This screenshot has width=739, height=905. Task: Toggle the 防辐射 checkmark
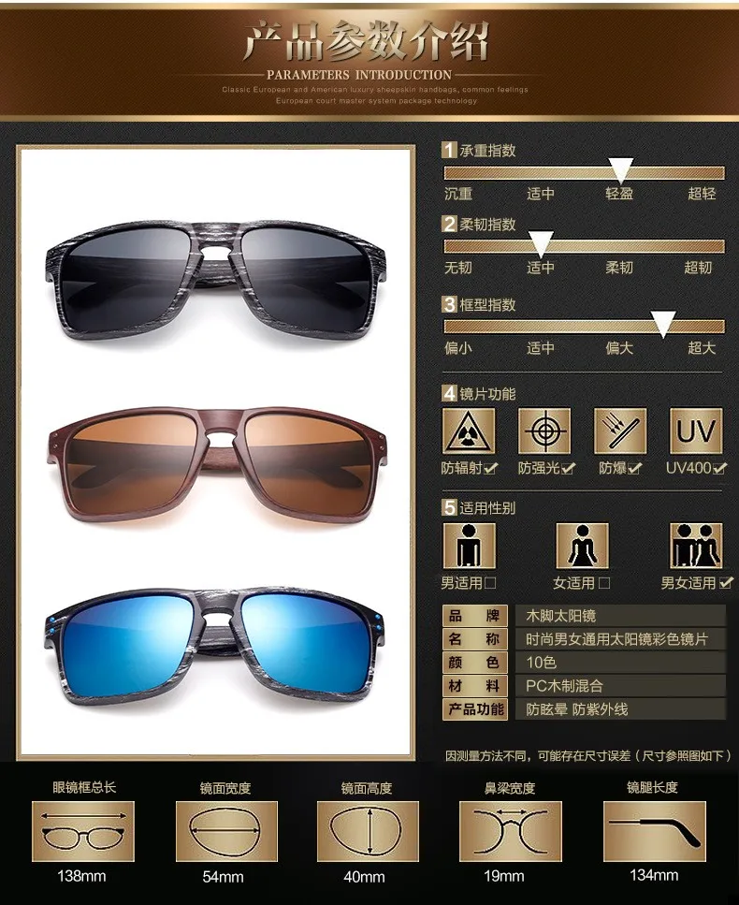pyautogui.click(x=490, y=468)
